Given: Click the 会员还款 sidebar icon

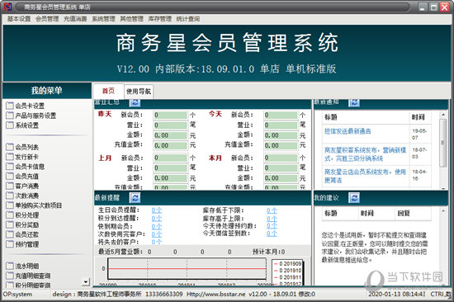Looking at the screenshot, I should 10,234.
